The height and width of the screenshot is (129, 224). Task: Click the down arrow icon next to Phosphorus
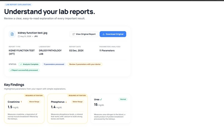(x=66, y=102)
